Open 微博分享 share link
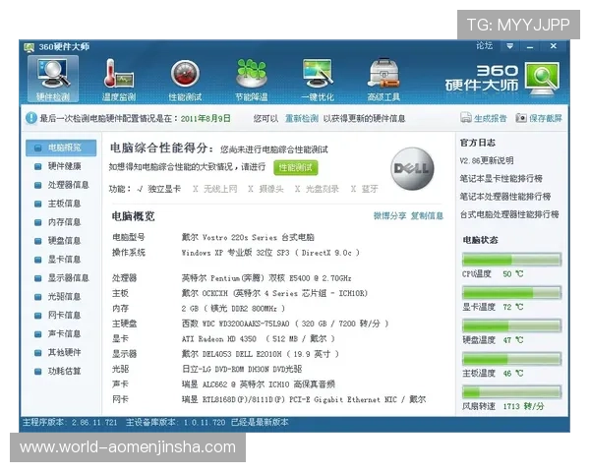590x472 pixels. [389, 215]
